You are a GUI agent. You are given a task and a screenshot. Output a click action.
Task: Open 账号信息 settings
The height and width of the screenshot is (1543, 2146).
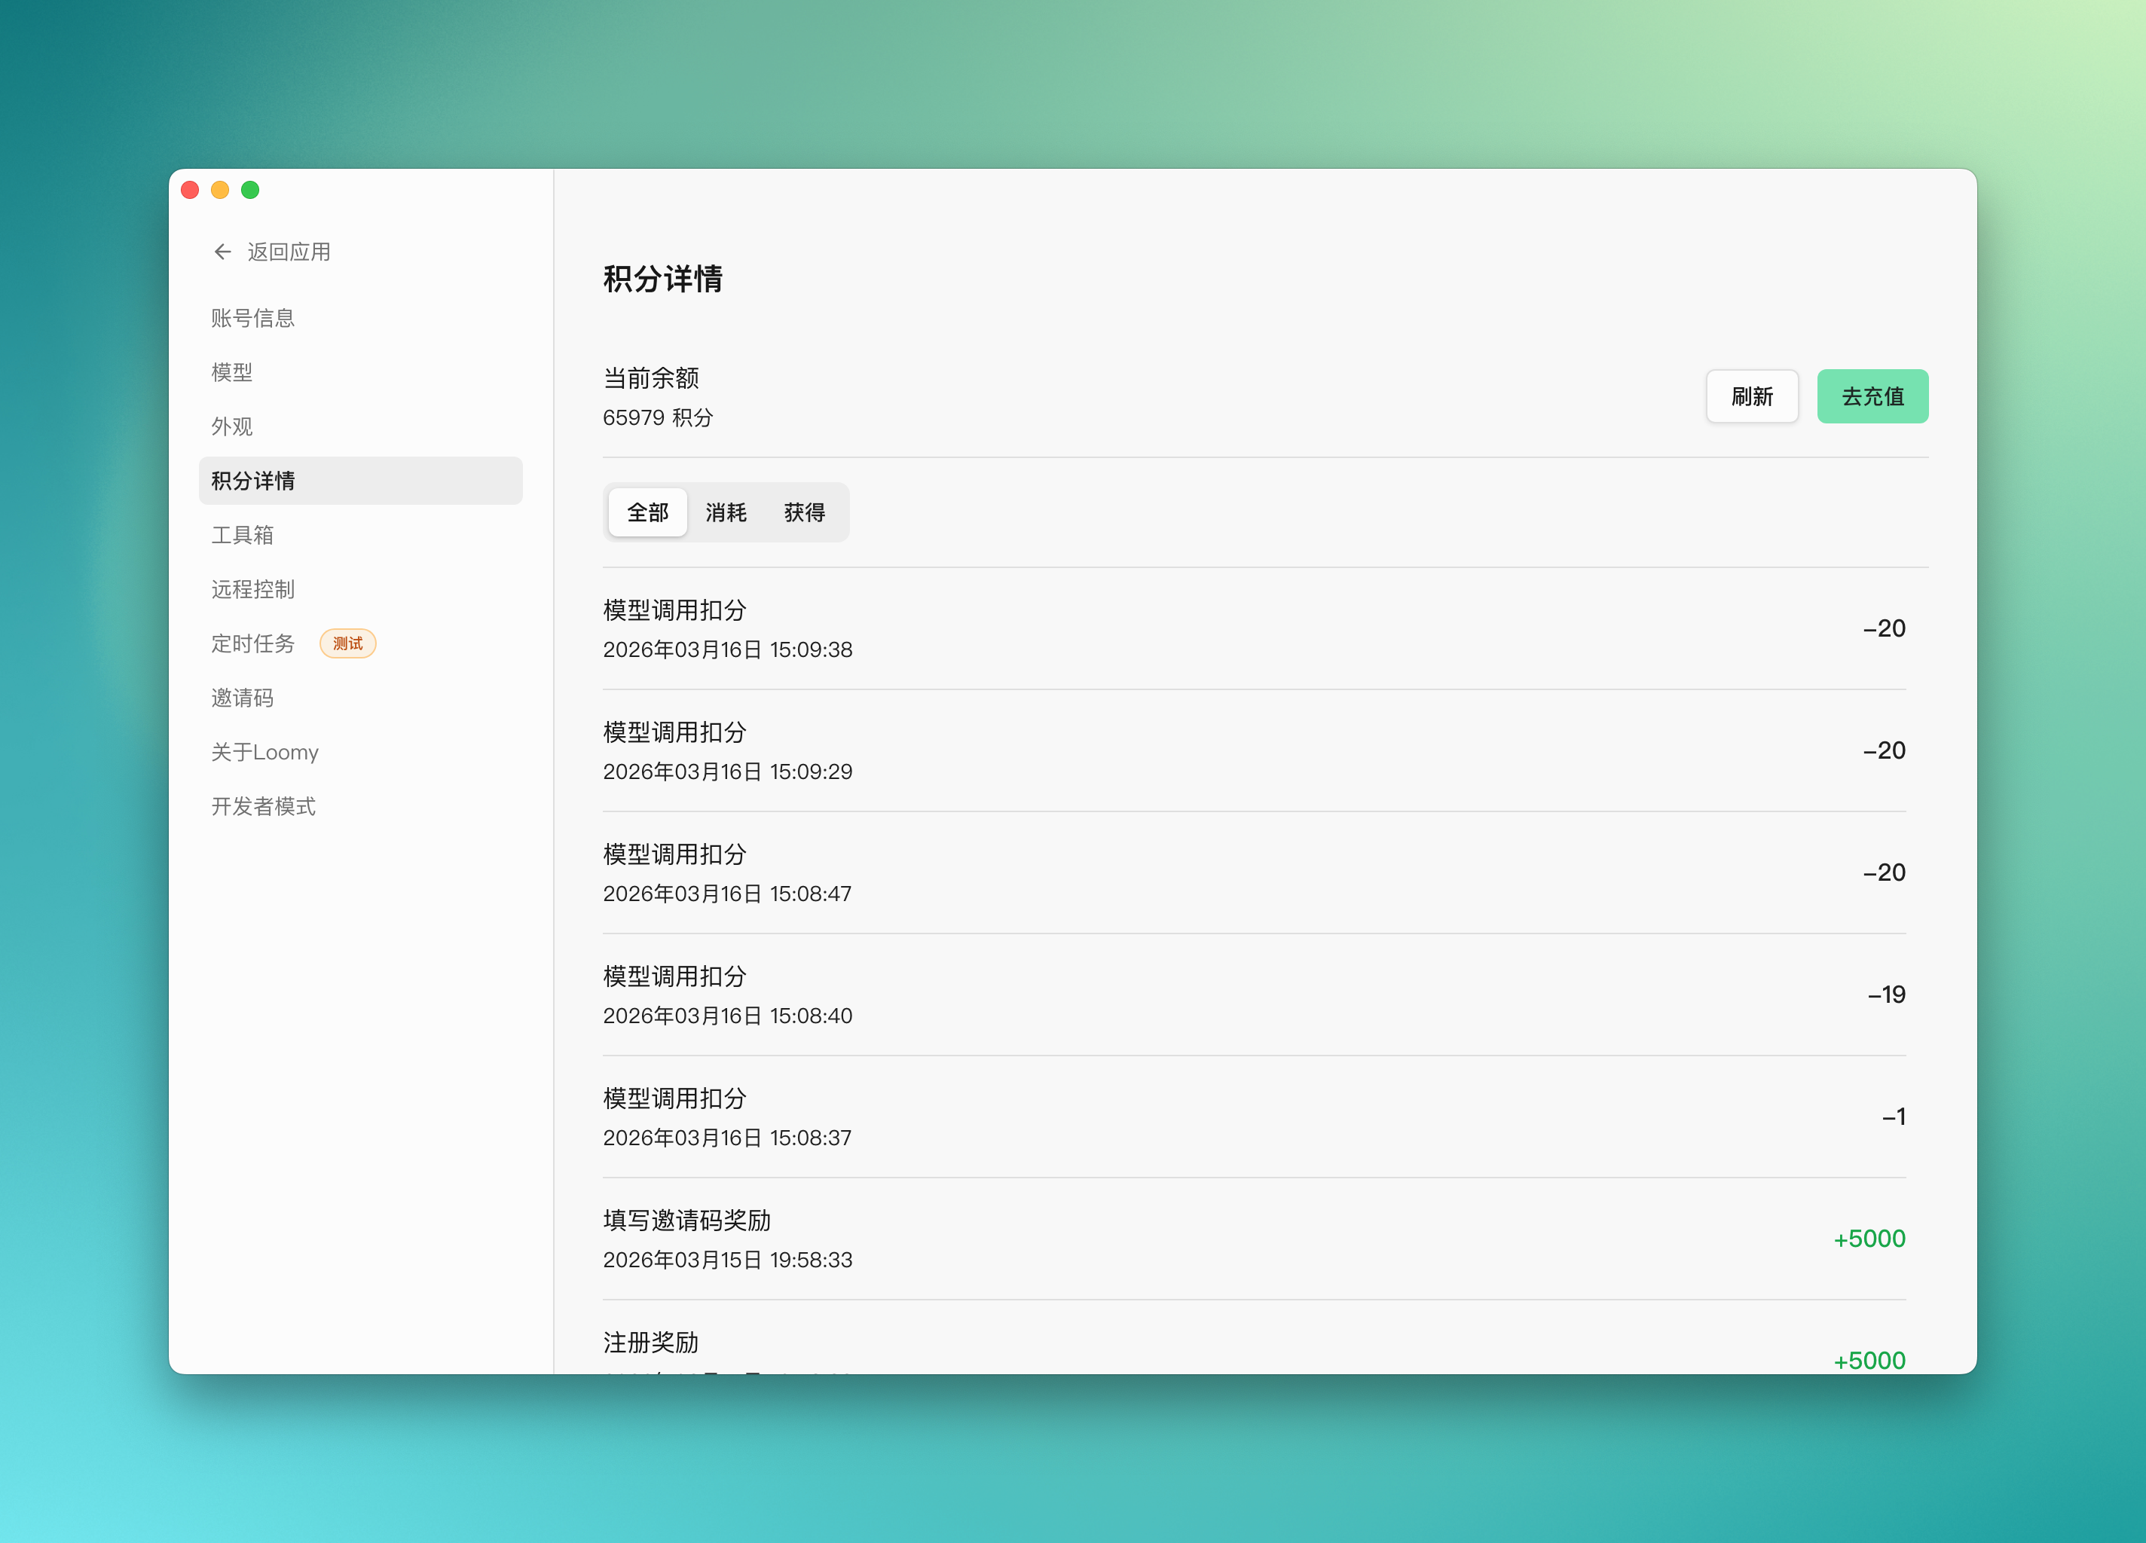pyautogui.click(x=252, y=318)
